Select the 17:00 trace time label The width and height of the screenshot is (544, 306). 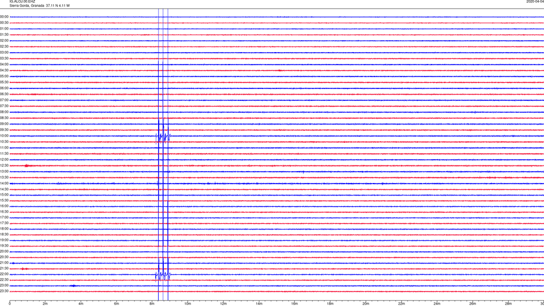(x=4, y=218)
